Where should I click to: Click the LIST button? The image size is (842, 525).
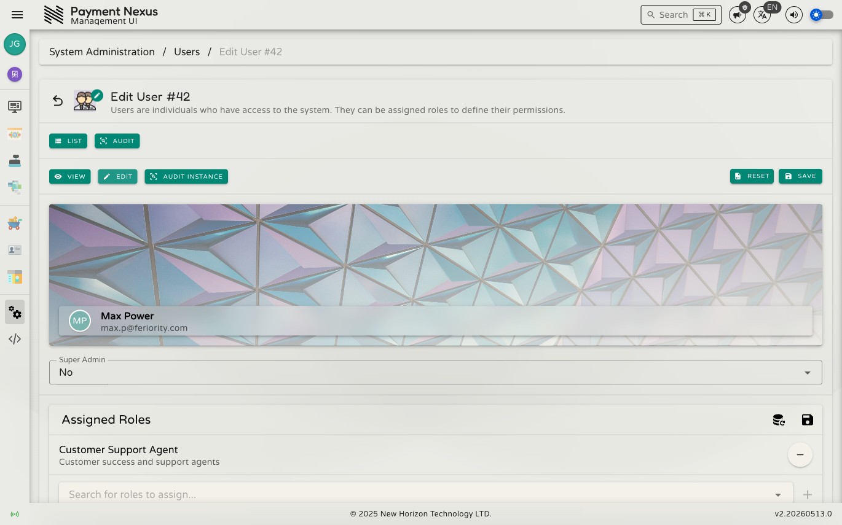pyautogui.click(x=68, y=141)
